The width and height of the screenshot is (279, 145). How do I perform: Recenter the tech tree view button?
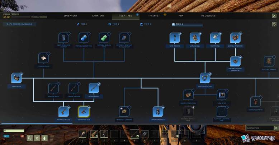[274, 24]
